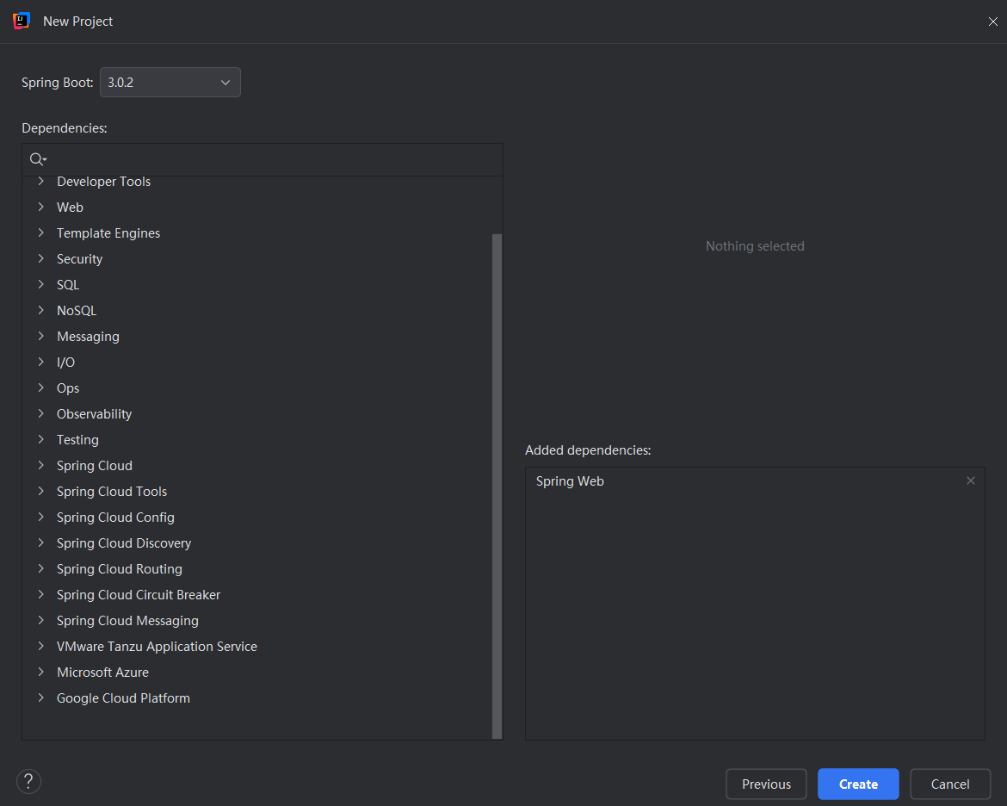Expand the Spring Cloud Messaging chevron

(x=41, y=620)
